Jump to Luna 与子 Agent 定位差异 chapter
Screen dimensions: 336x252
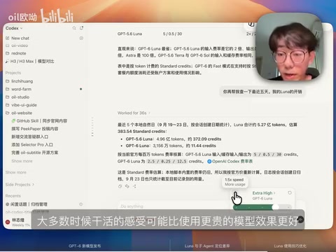pos(207,246)
